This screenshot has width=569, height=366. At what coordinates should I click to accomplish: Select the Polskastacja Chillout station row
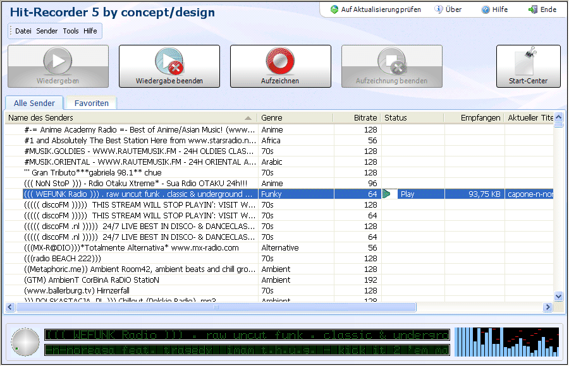coord(139,300)
